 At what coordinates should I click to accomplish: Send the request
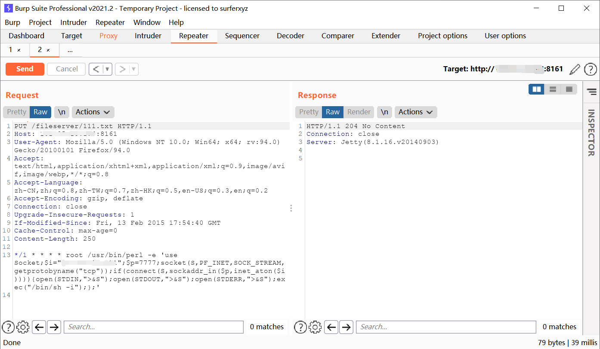point(25,69)
